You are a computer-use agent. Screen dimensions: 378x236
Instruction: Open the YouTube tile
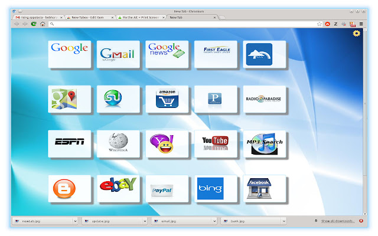216,144
